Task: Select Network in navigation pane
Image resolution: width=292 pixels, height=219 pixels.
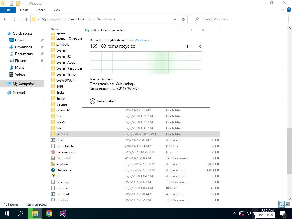Action: [19, 93]
